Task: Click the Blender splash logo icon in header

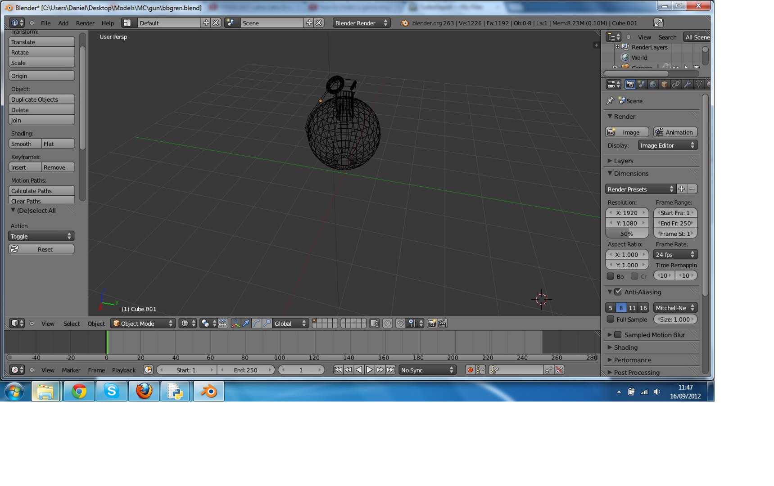Action: pos(404,23)
